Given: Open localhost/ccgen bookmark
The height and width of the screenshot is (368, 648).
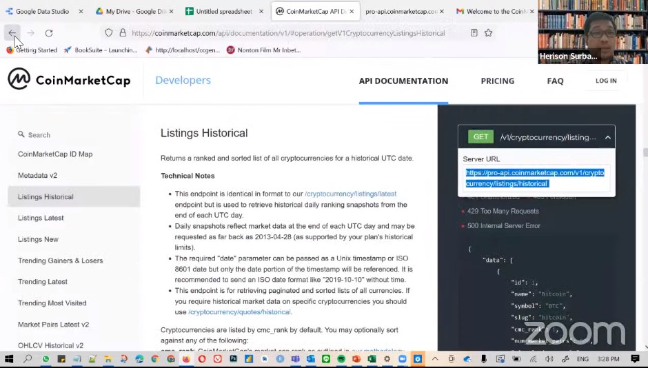Looking at the screenshot, I should [x=183, y=50].
